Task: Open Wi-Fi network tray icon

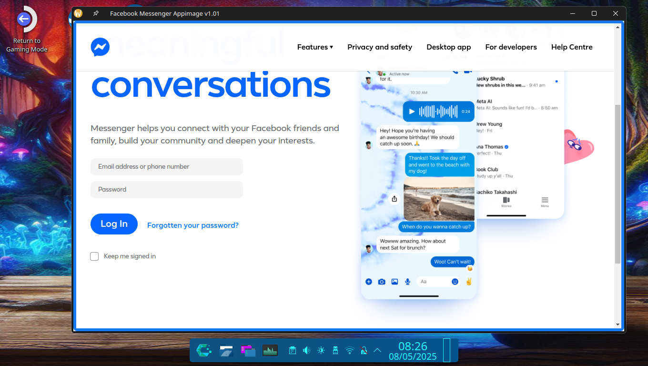Action: 350,351
